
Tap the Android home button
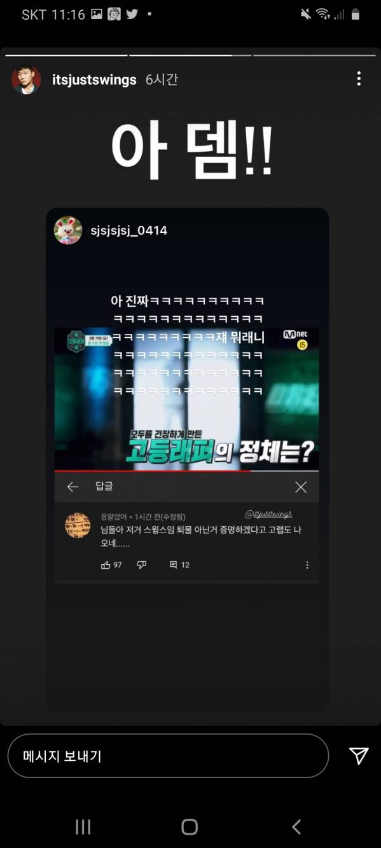(x=190, y=826)
